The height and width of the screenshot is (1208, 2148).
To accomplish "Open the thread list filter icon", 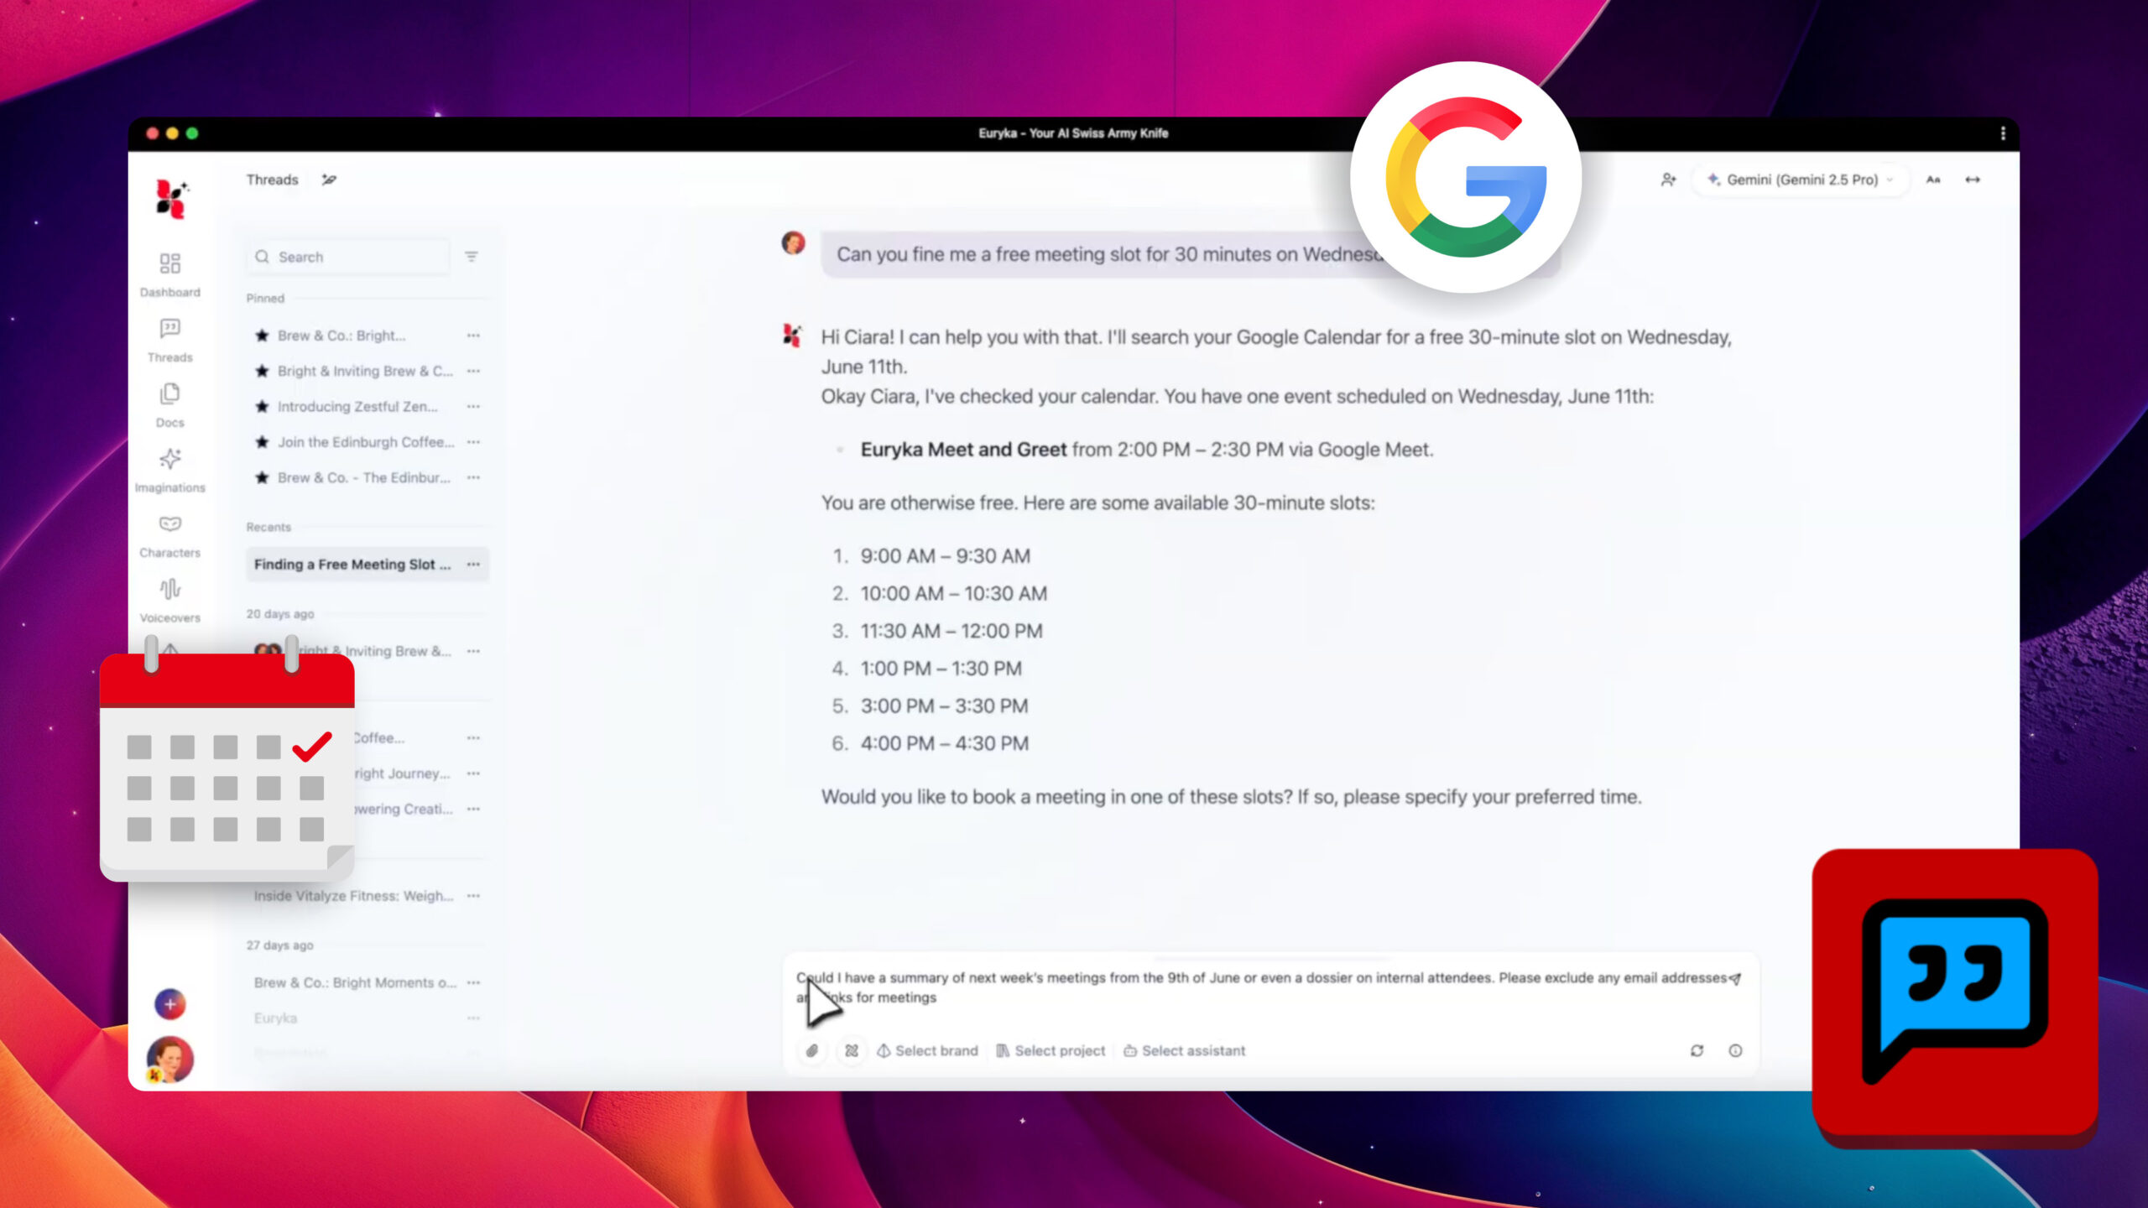I will point(472,257).
